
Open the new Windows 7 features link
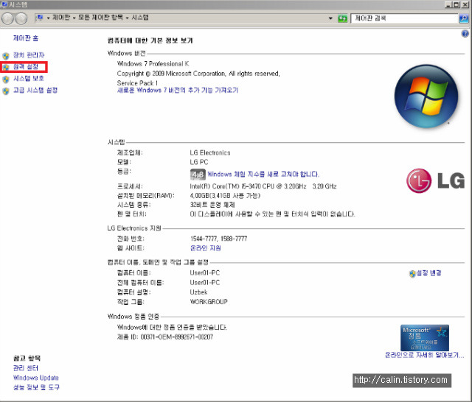pos(178,90)
